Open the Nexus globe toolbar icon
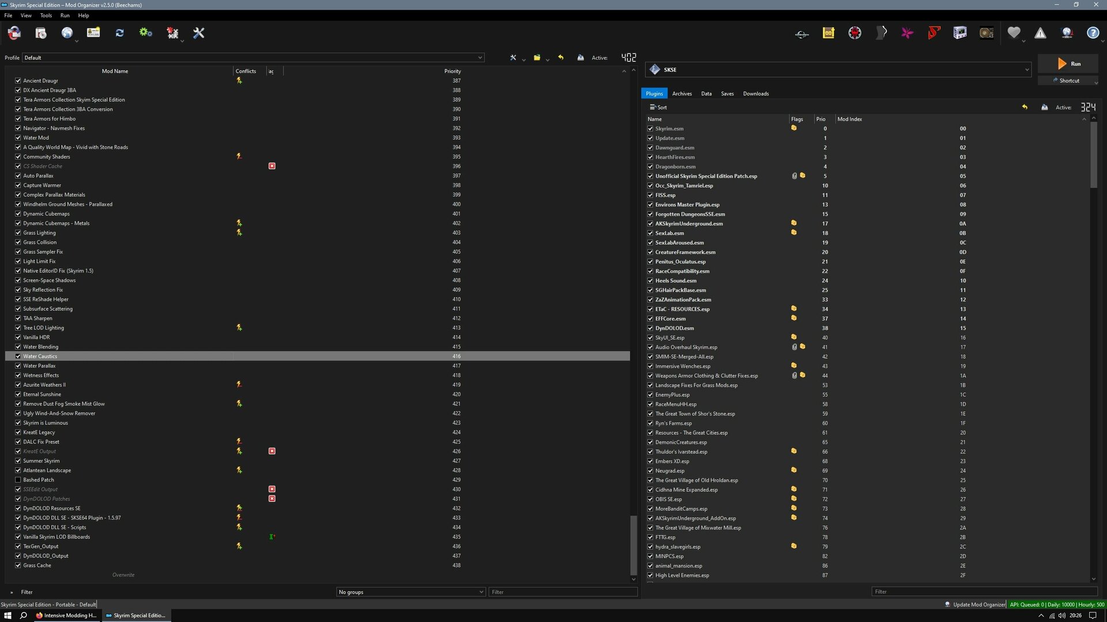The image size is (1107, 622). 67,33
